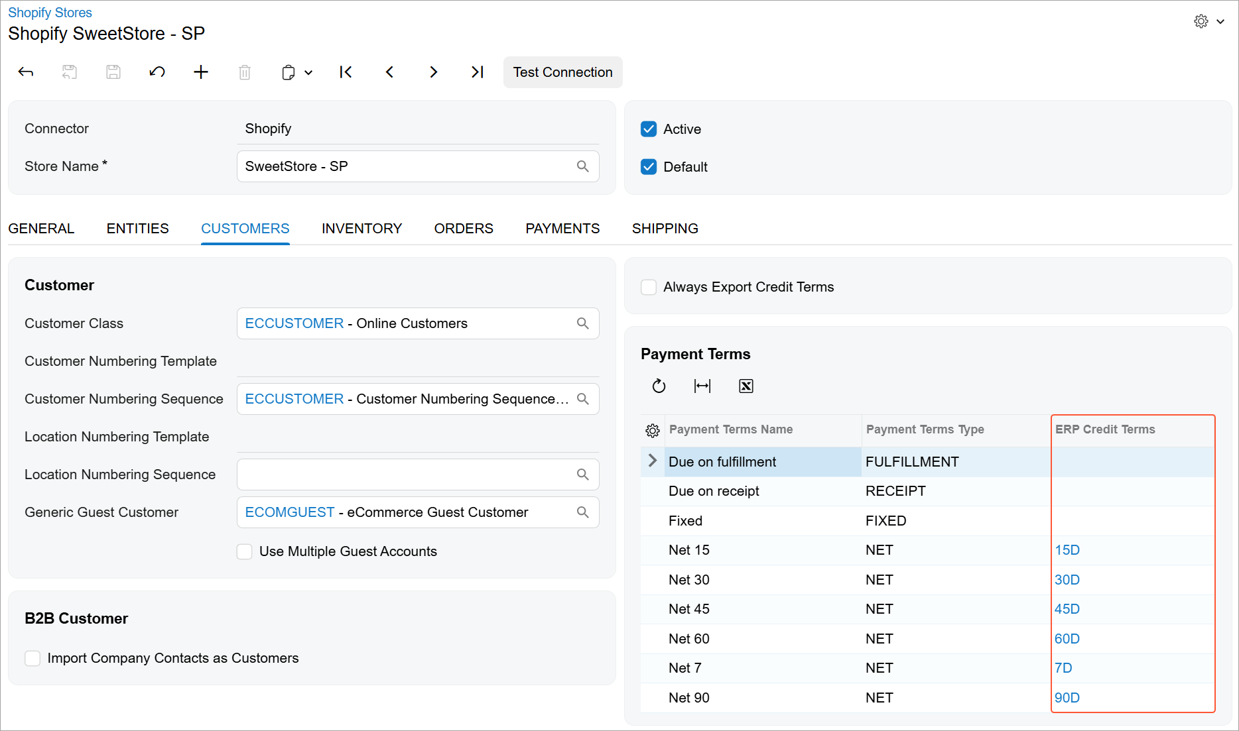Enable Always Export Credit Terms checkbox
Image resolution: width=1239 pixels, height=731 pixels.
(x=649, y=287)
